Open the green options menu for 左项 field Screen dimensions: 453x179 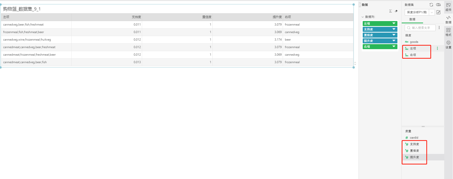coord(437,48)
